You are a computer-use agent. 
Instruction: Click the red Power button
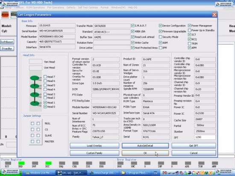5,15
